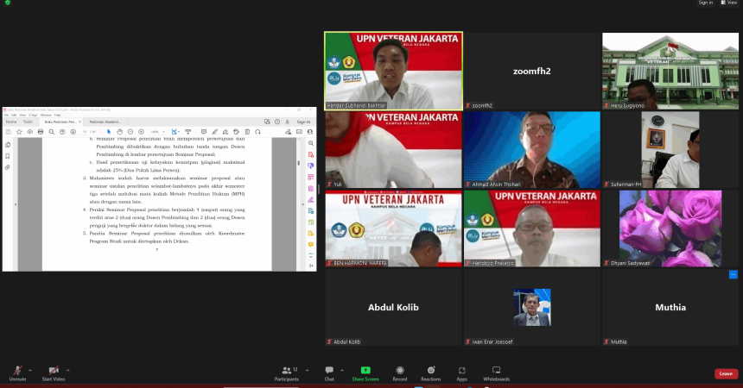Star the file as favorite in Acrobat
Screen dimensions: 743x388
[19, 132]
